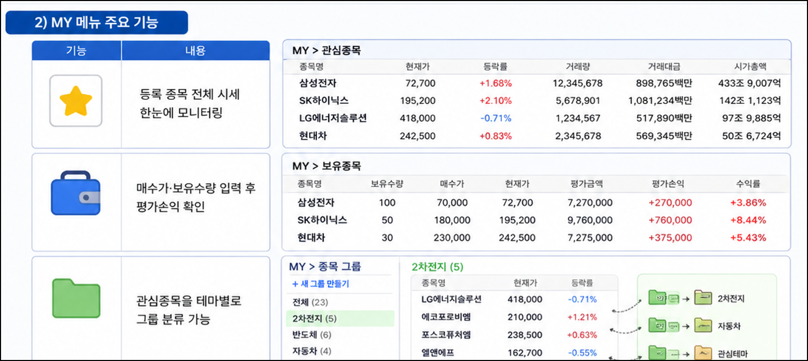The width and height of the screenshot is (808, 361).
Task: Click the MY > 관심종목 panel title
Action: [x=326, y=50]
